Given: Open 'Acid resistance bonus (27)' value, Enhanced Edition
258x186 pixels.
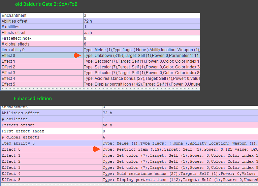Looking at the screenshot, I should click(x=180, y=174).
